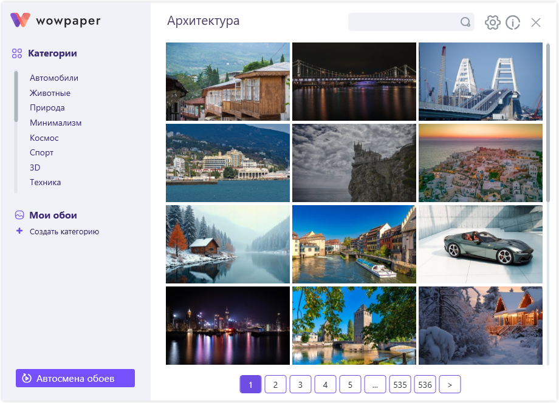The width and height of the screenshot is (559, 403).
Task: Click the plus icon next to Создать категорию
Action: (x=19, y=231)
